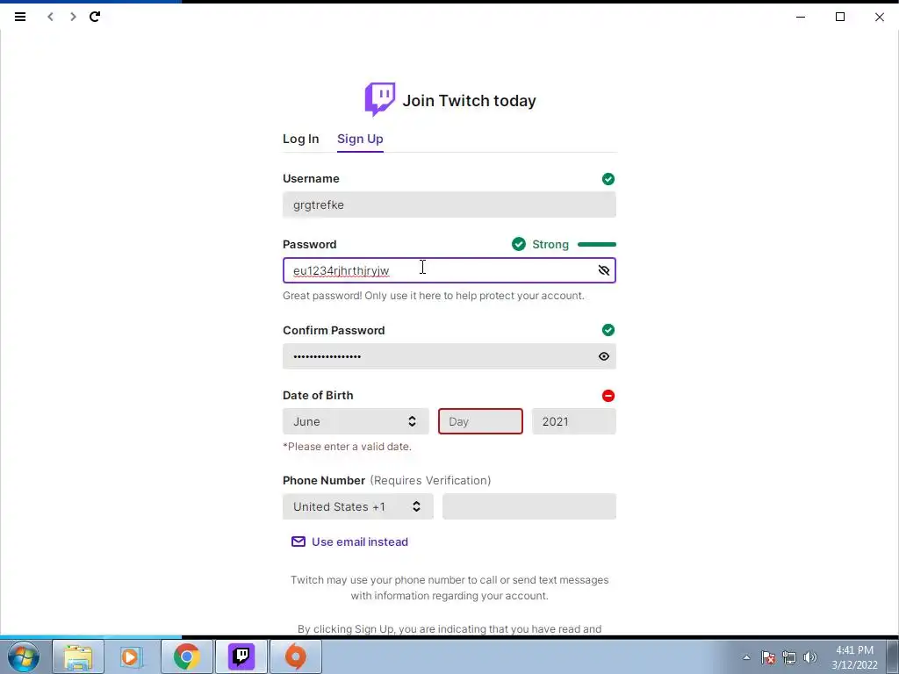Image resolution: width=899 pixels, height=674 pixels.
Task: Open the hamburger menu in the title bar
Action: pos(20,17)
